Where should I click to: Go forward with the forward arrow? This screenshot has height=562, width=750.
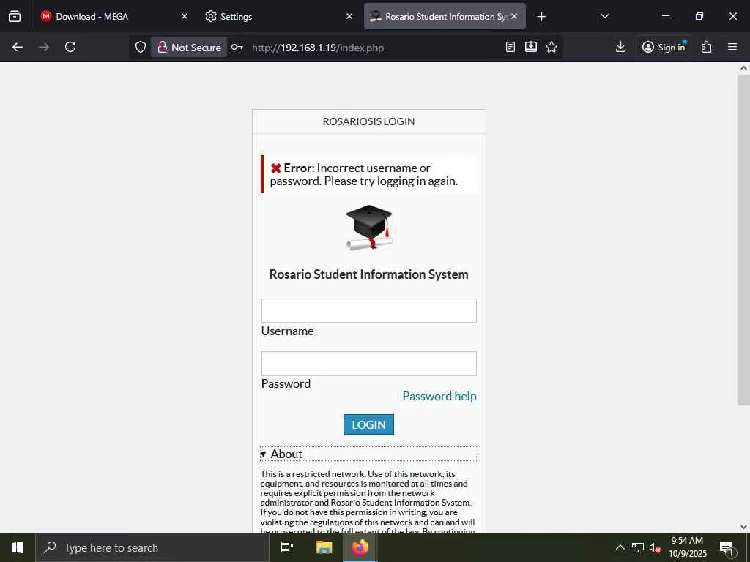pos(44,47)
